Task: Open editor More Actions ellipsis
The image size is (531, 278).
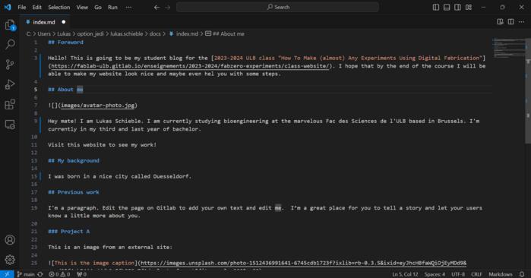Action: click(522, 22)
